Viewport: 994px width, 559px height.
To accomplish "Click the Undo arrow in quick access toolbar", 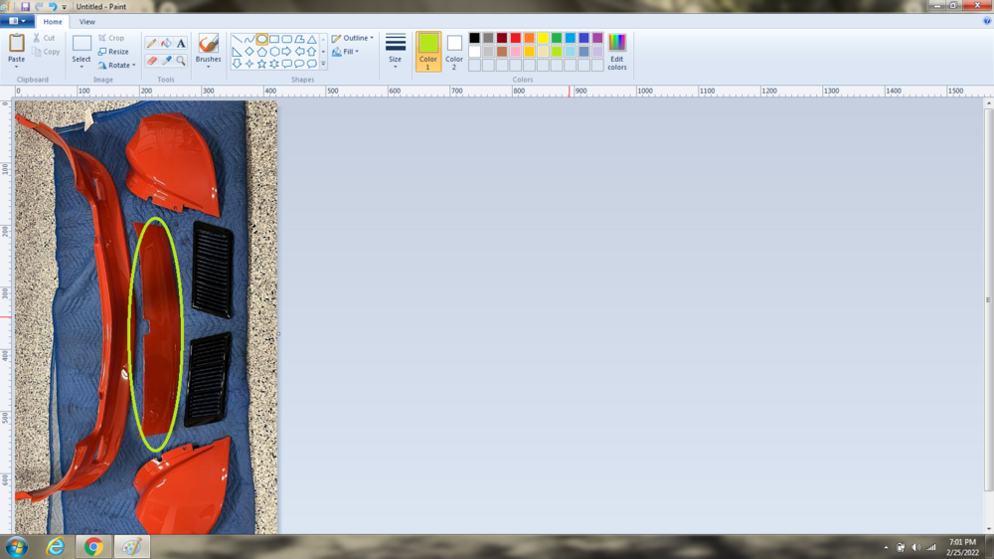I will [52, 6].
